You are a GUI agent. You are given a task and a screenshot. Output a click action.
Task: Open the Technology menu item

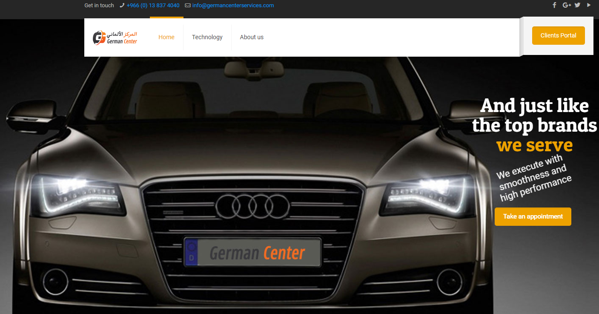pos(207,37)
